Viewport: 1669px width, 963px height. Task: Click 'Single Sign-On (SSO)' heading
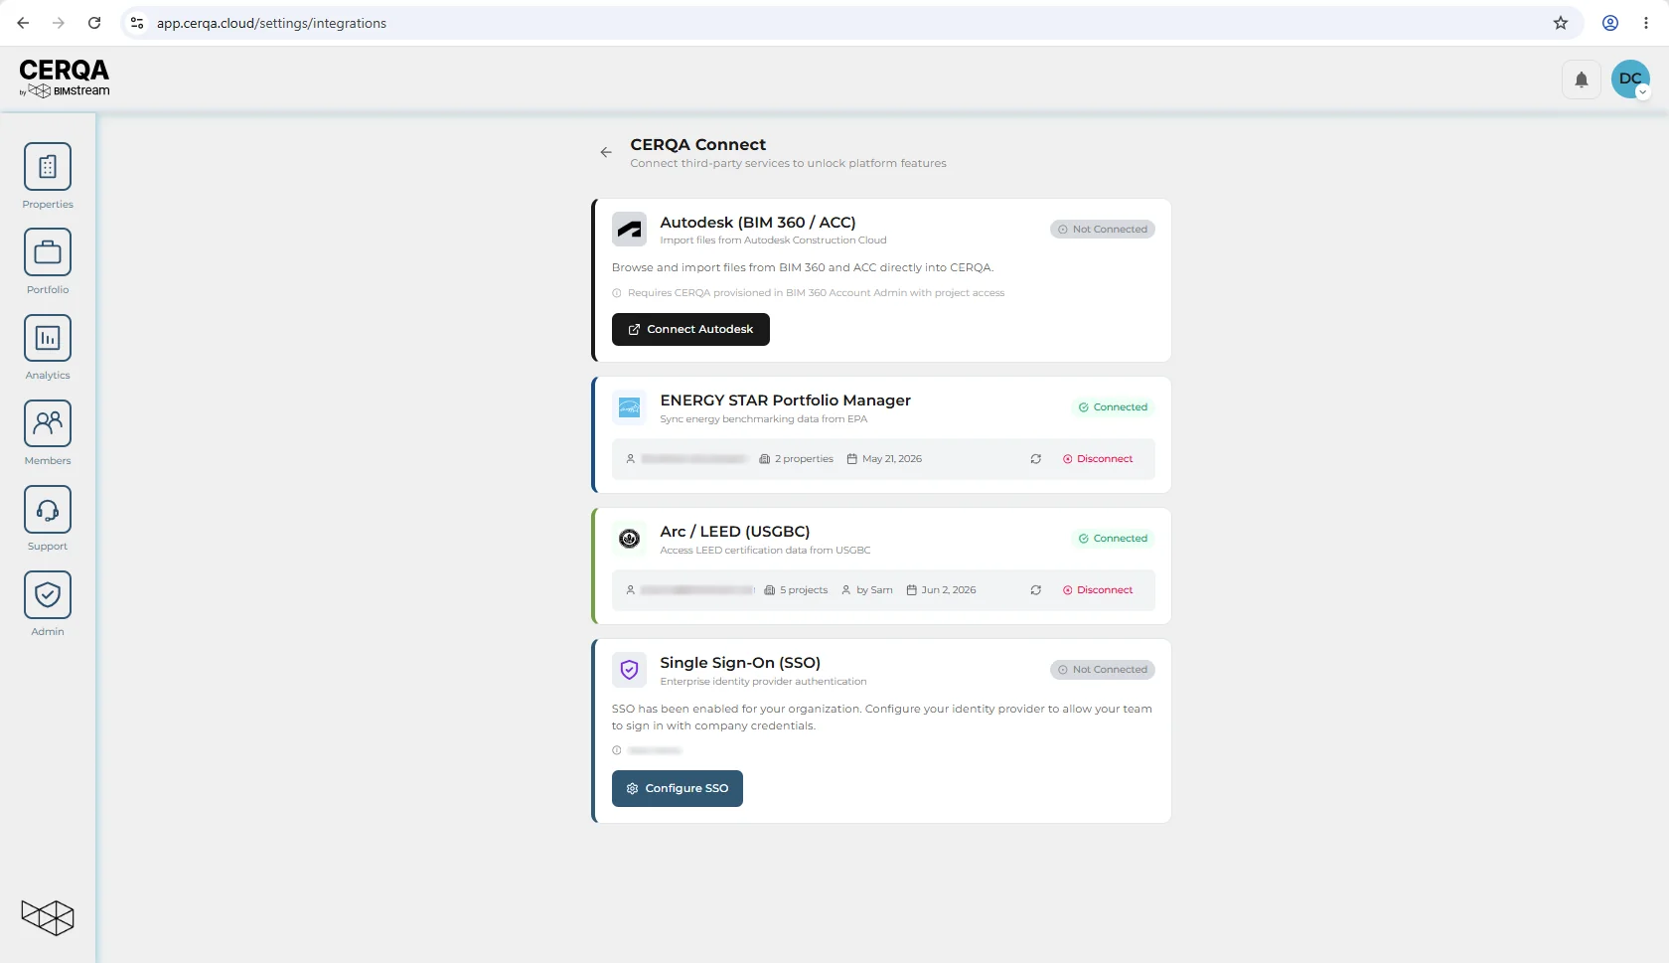point(740,663)
